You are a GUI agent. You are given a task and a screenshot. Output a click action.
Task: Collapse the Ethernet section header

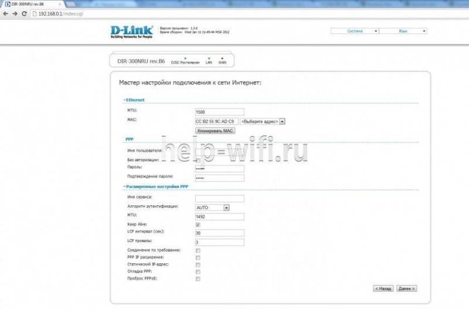(x=134, y=100)
